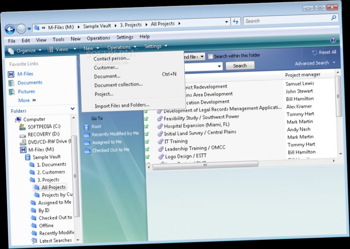Image resolution: width=350 pixels, height=249 pixels.
Task: Click the gear icon beside IT Training
Action: point(161,142)
